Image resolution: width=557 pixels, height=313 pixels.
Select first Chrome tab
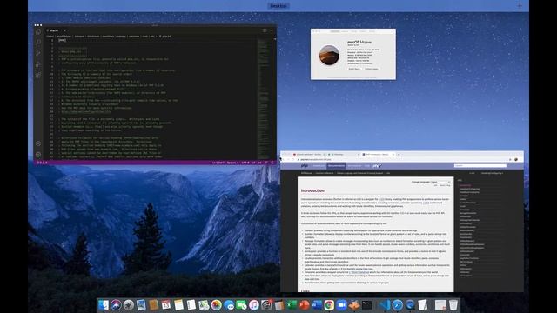pyautogui.click(x=309, y=155)
